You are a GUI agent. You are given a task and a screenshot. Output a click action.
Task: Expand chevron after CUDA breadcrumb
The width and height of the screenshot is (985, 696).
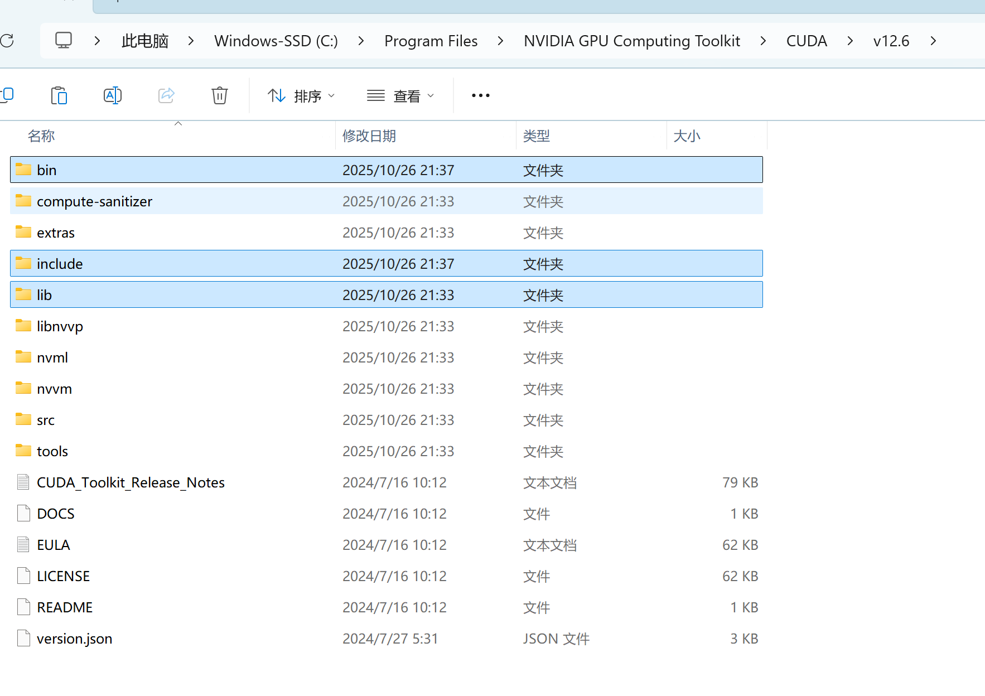click(850, 41)
